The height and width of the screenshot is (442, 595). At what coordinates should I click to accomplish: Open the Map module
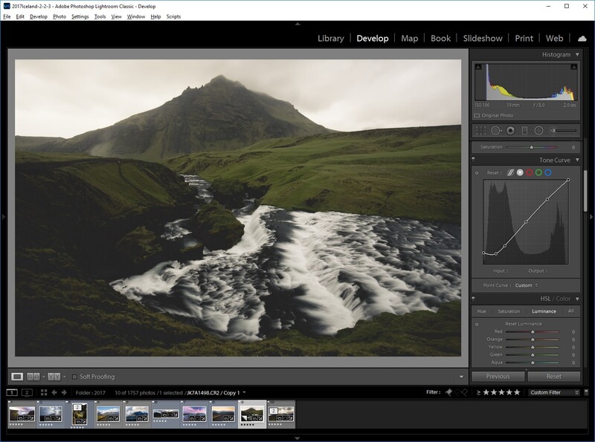point(410,39)
